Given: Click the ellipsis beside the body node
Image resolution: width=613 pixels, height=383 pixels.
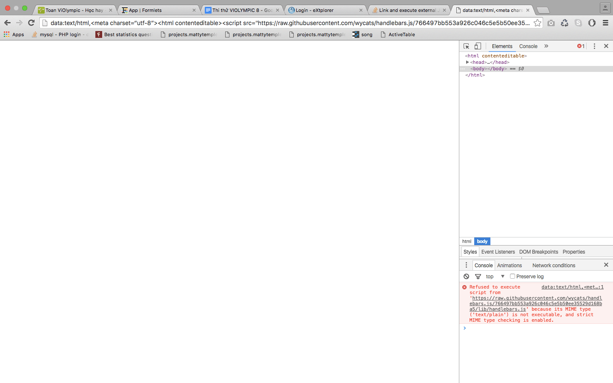Looking at the screenshot, I should click(x=463, y=69).
